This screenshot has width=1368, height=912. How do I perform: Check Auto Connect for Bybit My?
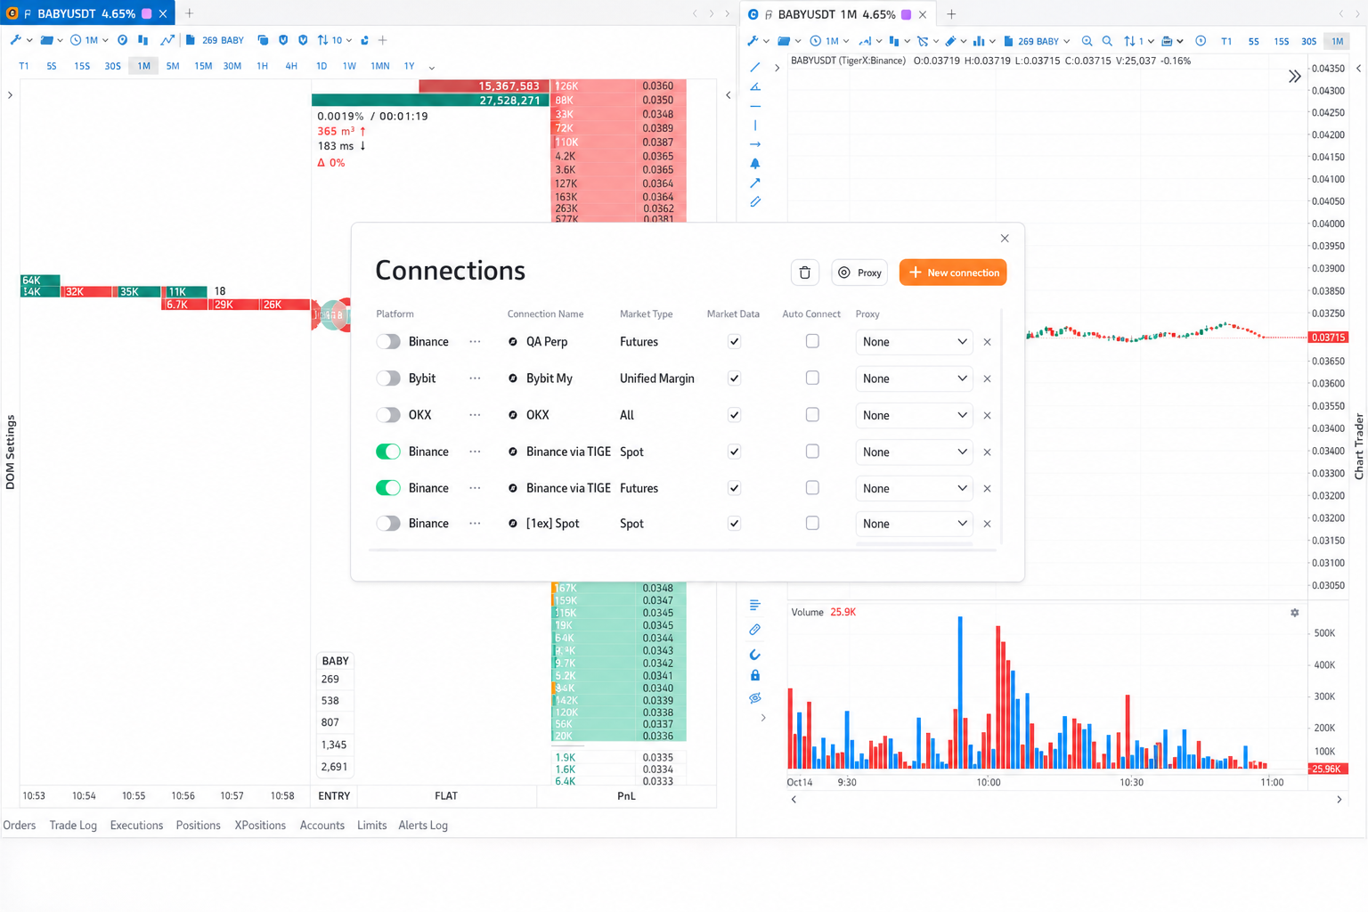point(812,378)
